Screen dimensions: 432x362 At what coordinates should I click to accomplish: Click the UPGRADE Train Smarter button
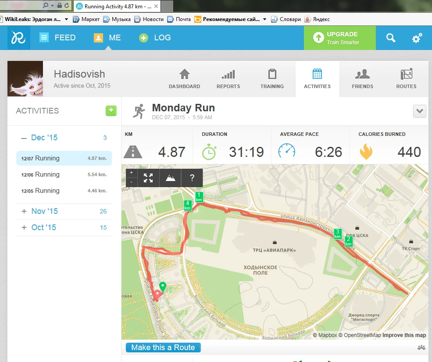click(x=340, y=38)
